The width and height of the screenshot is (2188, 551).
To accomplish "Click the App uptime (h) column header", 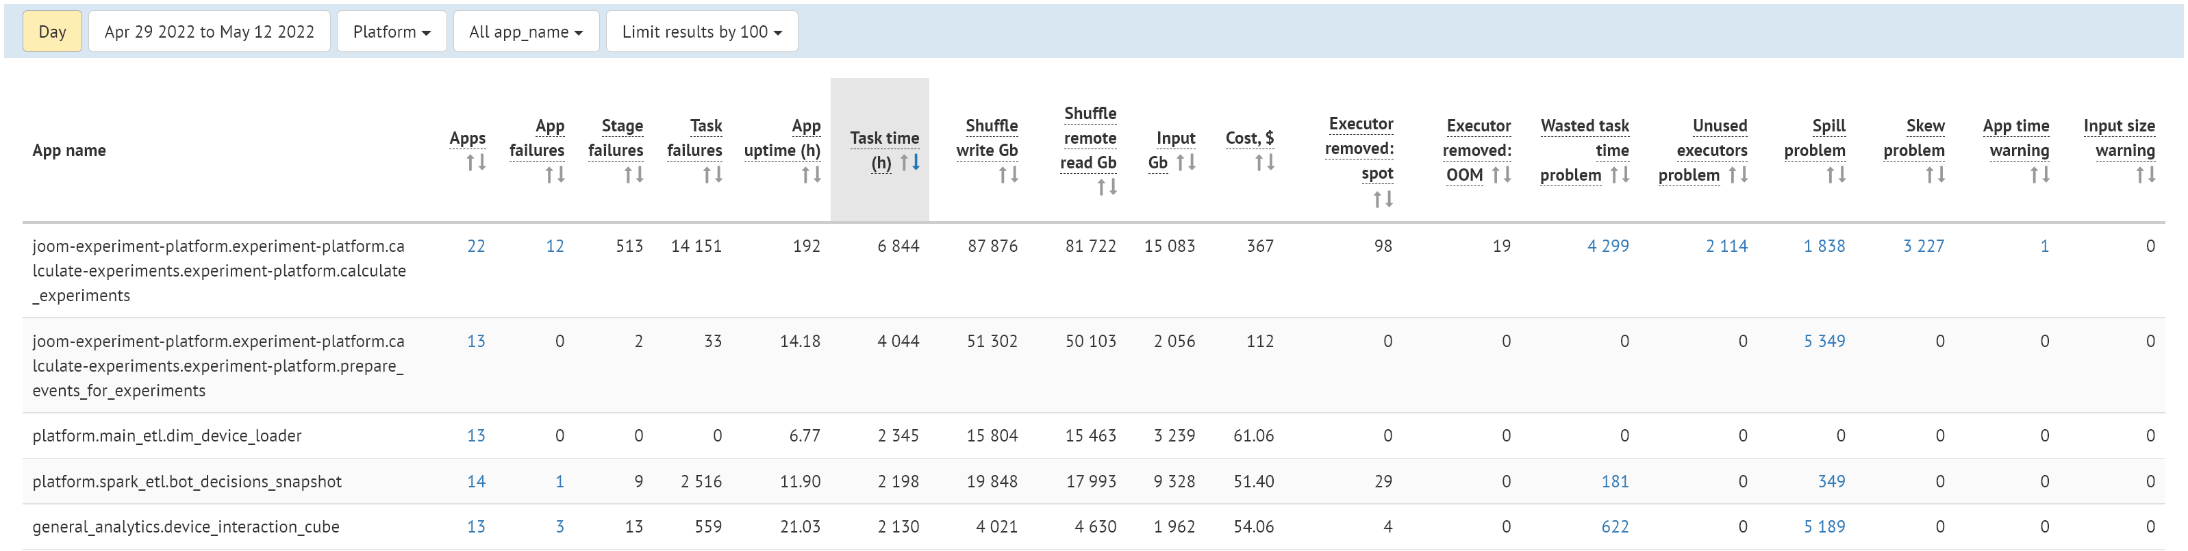I will 782,138.
